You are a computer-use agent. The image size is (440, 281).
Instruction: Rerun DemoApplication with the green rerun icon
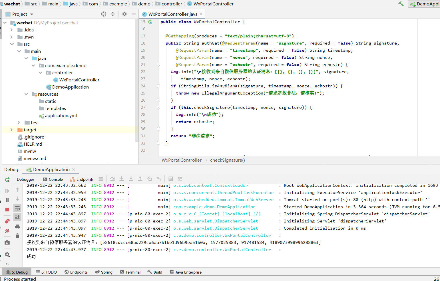[x=7, y=180]
